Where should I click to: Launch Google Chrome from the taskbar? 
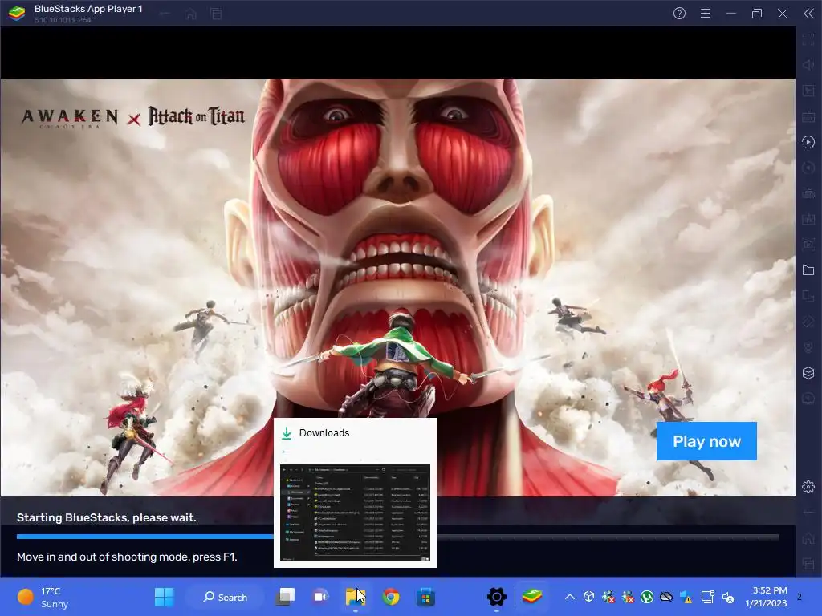coord(391,597)
